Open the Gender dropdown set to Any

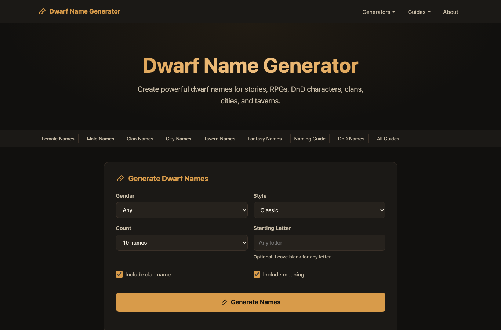point(182,210)
